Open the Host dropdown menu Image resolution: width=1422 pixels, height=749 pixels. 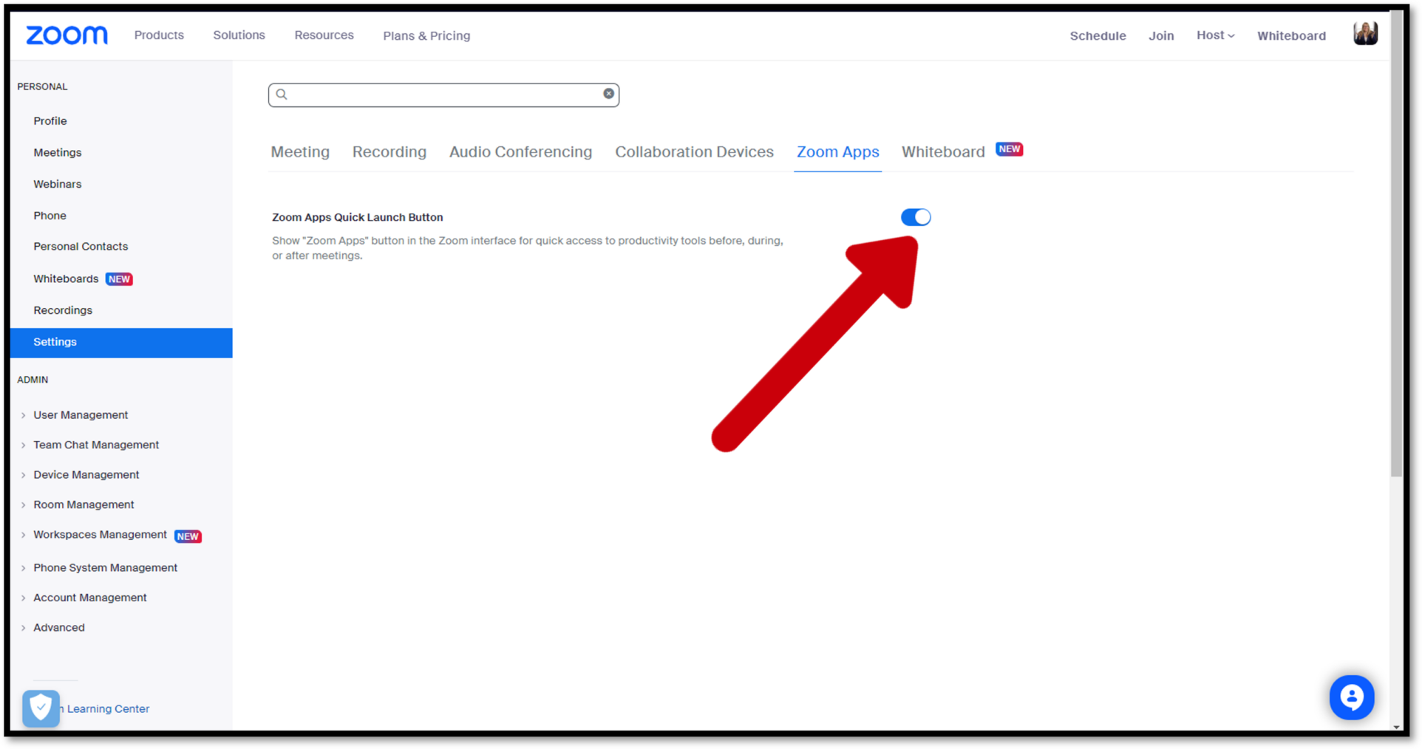click(x=1215, y=35)
